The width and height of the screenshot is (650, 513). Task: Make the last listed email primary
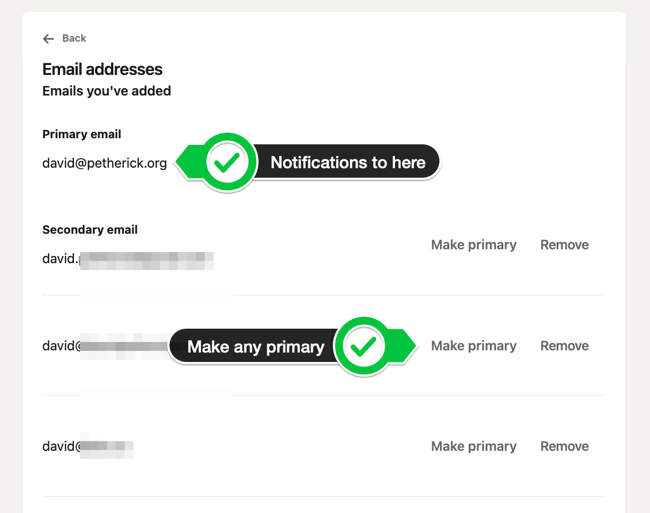pos(473,446)
